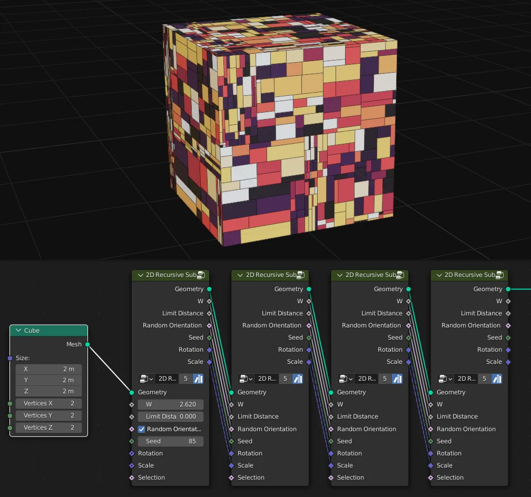Toggle the Fake User shield on the first node group
The height and width of the screenshot is (497, 531).
pos(199,379)
